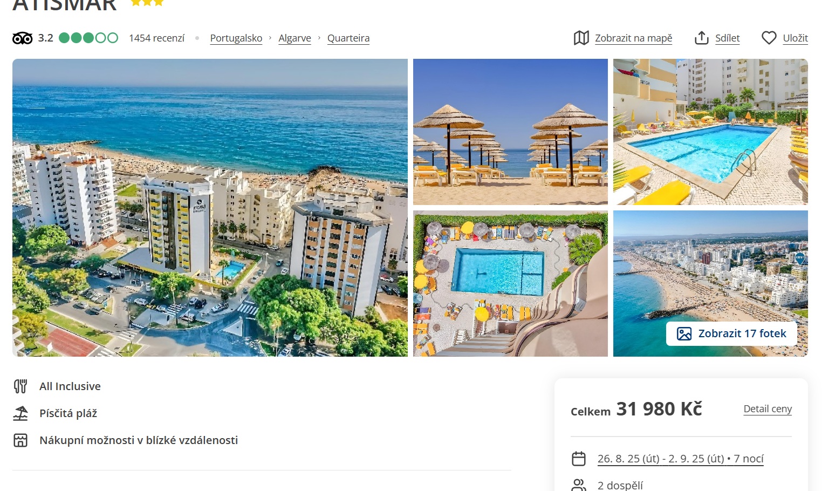Open the Quarteira breadcrumb link
Viewport: 822px width, 491px height.
pyautogui.click(x=348, y=38)
